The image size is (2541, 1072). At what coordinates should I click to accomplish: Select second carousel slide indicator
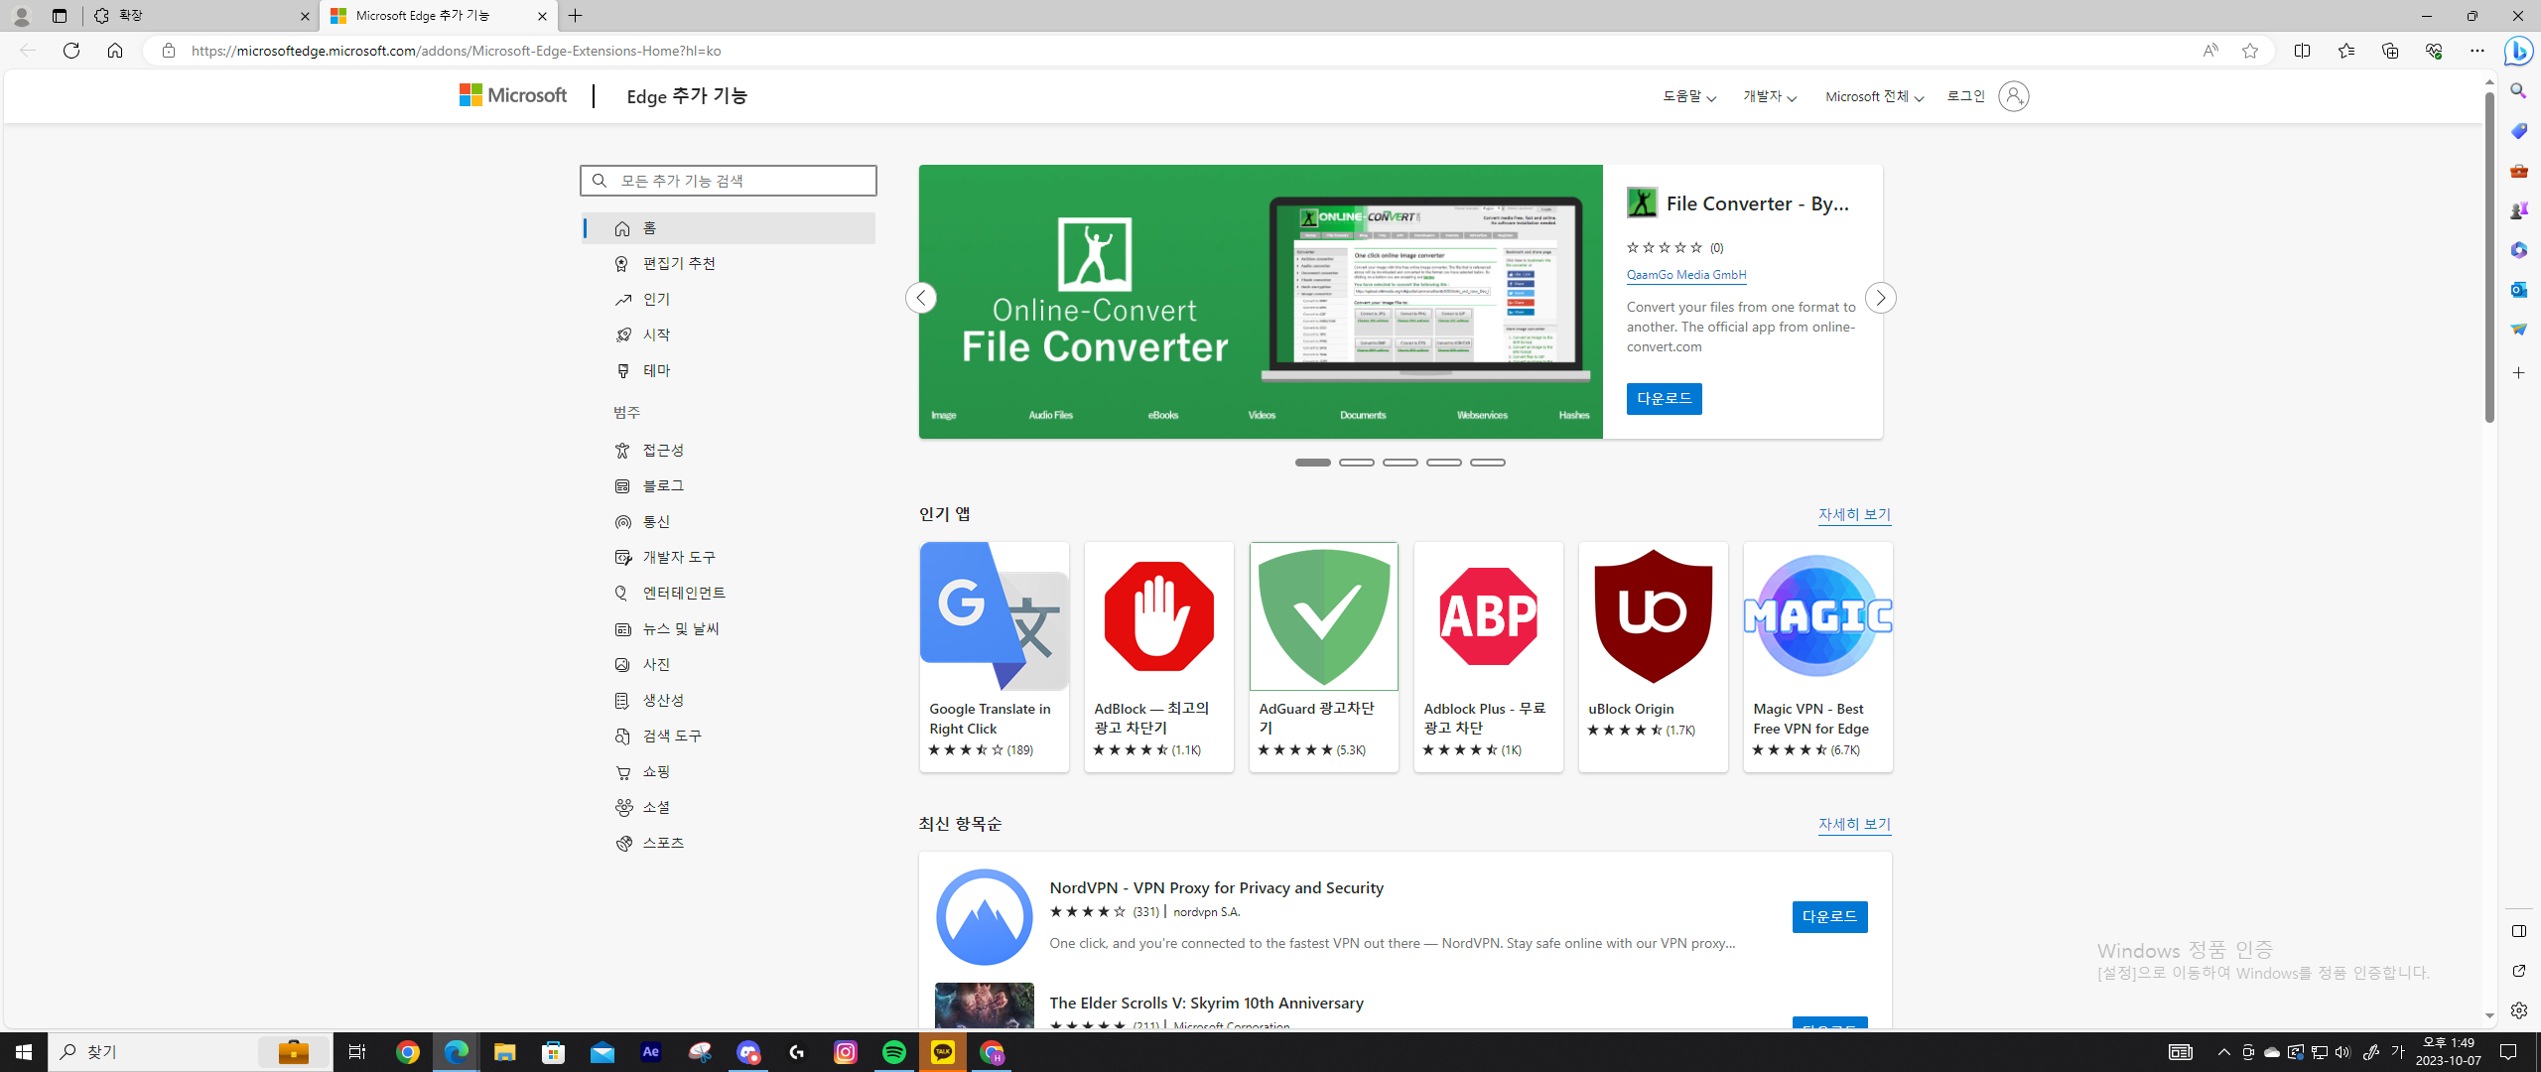point(1356,463)
